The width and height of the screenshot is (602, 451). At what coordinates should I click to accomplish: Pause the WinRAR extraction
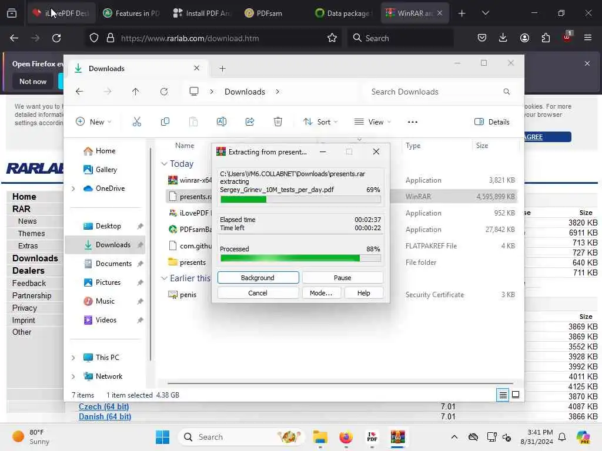coord(343,278)
